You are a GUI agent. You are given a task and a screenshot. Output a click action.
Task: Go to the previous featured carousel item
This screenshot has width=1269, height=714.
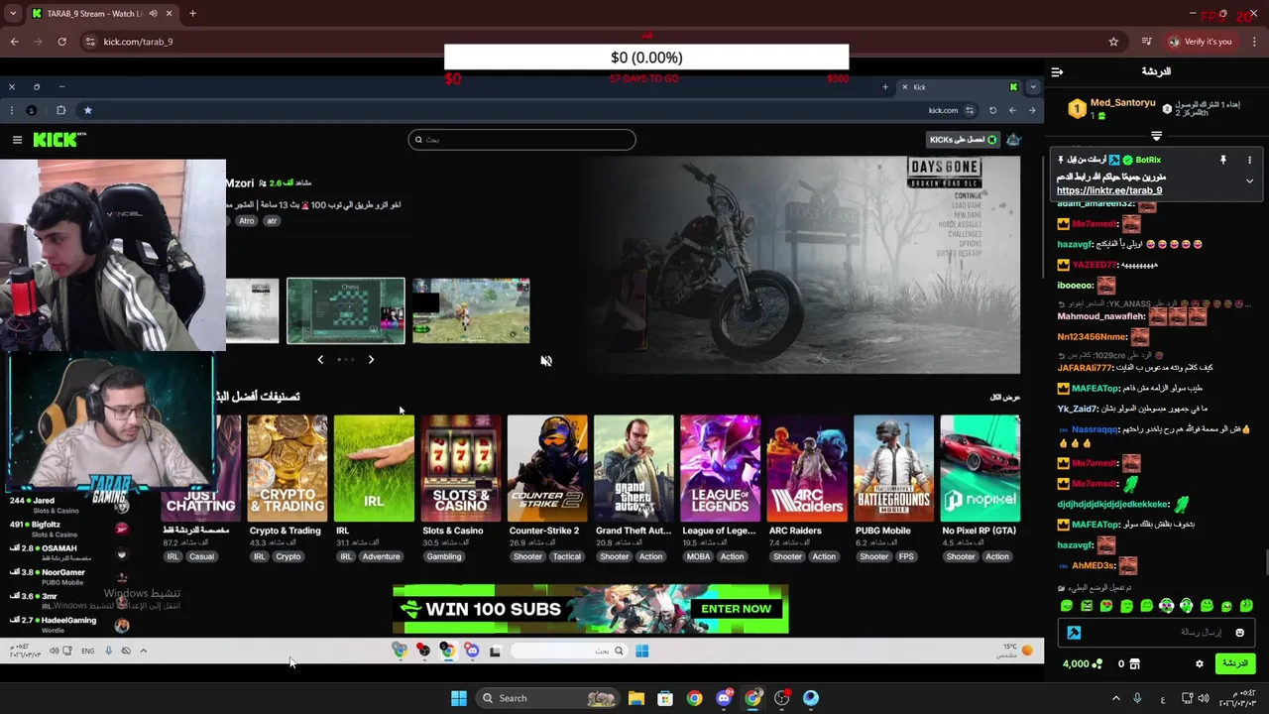click(320, 360)
